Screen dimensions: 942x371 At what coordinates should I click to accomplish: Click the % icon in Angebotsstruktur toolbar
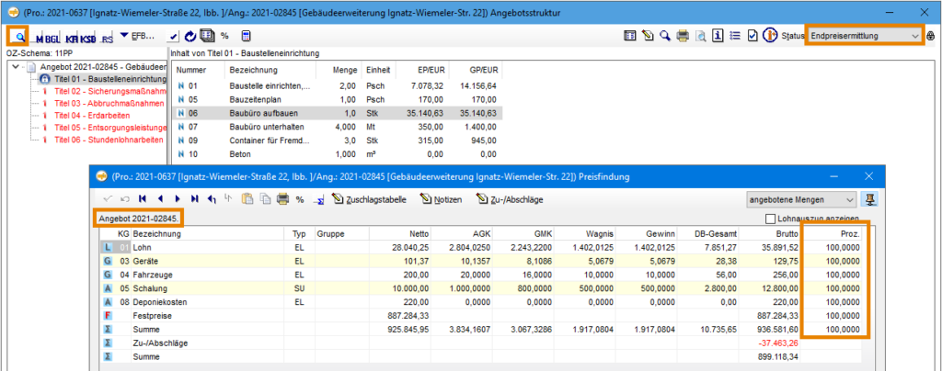224,36
